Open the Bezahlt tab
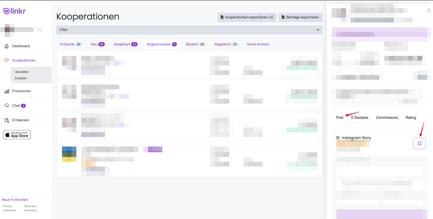 point(195,44)
